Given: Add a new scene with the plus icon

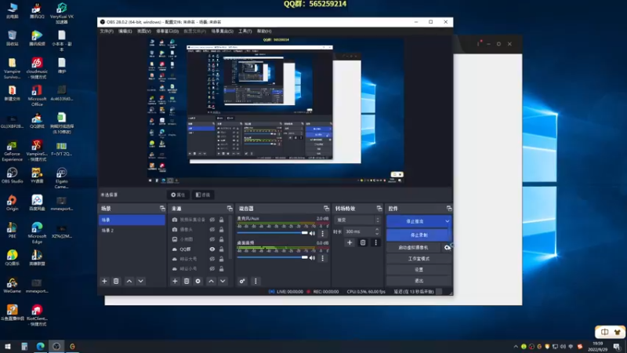Looking at the screenshot, I should (x=104, y=281).
